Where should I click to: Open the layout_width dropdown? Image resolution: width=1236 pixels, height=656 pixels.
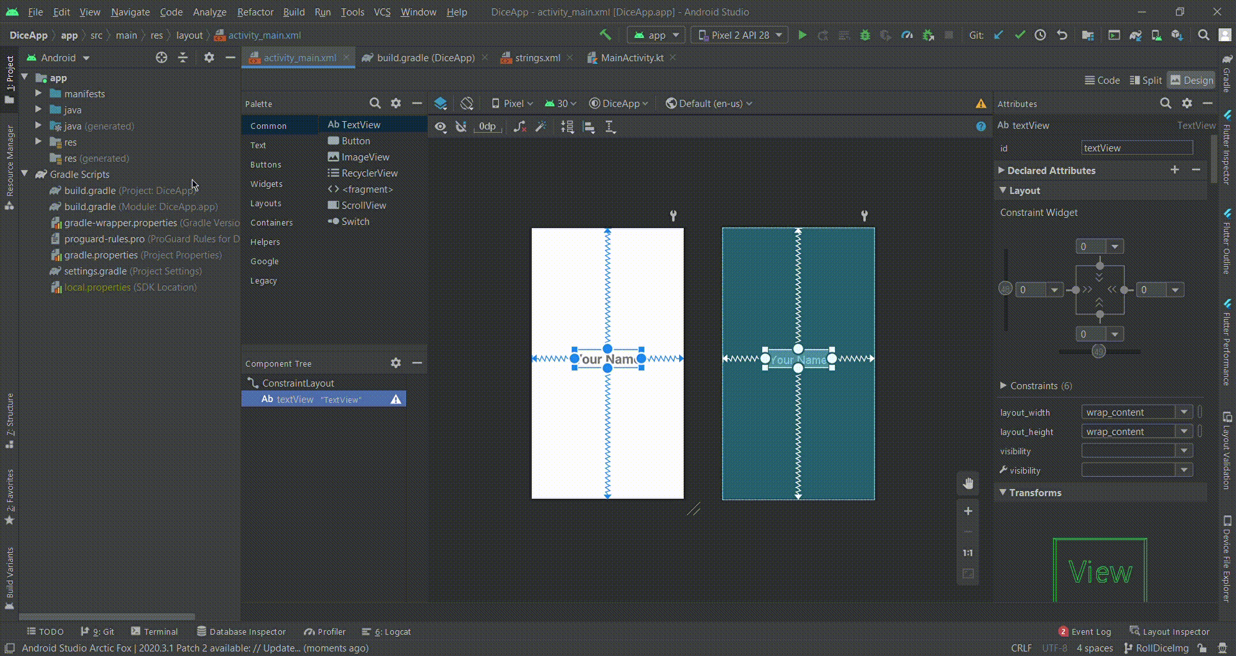1184,412
